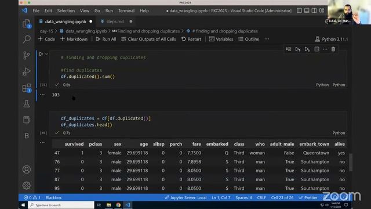Toggle primary side bar layout icon
371x209 pixels.
click(299, 10)
